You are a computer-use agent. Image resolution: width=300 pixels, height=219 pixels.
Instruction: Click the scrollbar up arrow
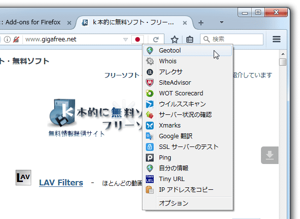click(x=283, y=54)
